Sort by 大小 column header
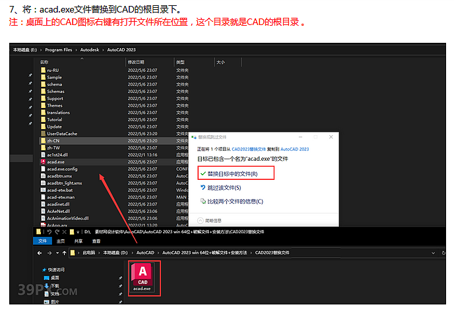Viewport: 454px width, 313px height. coord(220,62)
